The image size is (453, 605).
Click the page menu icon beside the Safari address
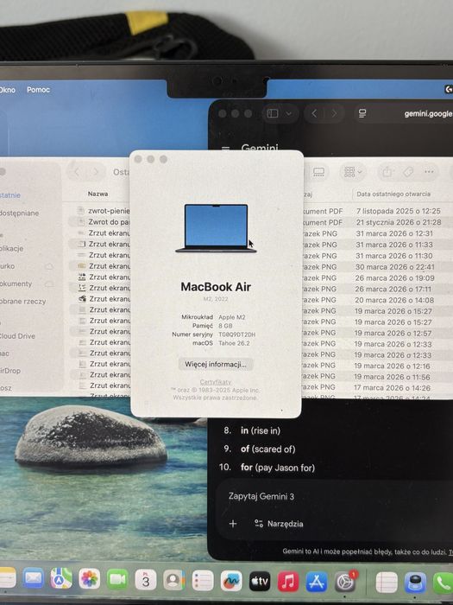362,113
